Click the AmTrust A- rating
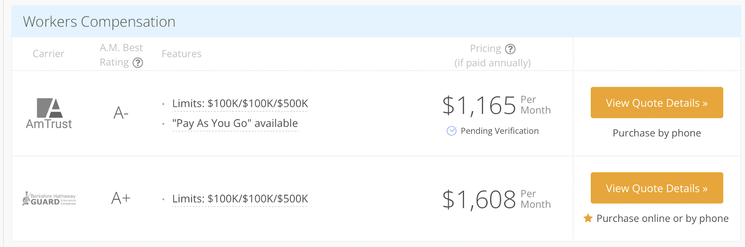Screen dimensions: 745x247 [x=121, y=113]
